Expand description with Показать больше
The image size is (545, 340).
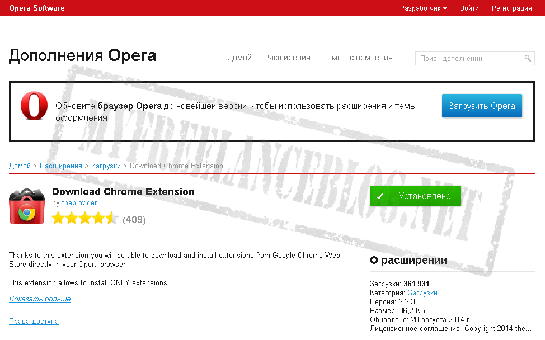coord(40,299)
